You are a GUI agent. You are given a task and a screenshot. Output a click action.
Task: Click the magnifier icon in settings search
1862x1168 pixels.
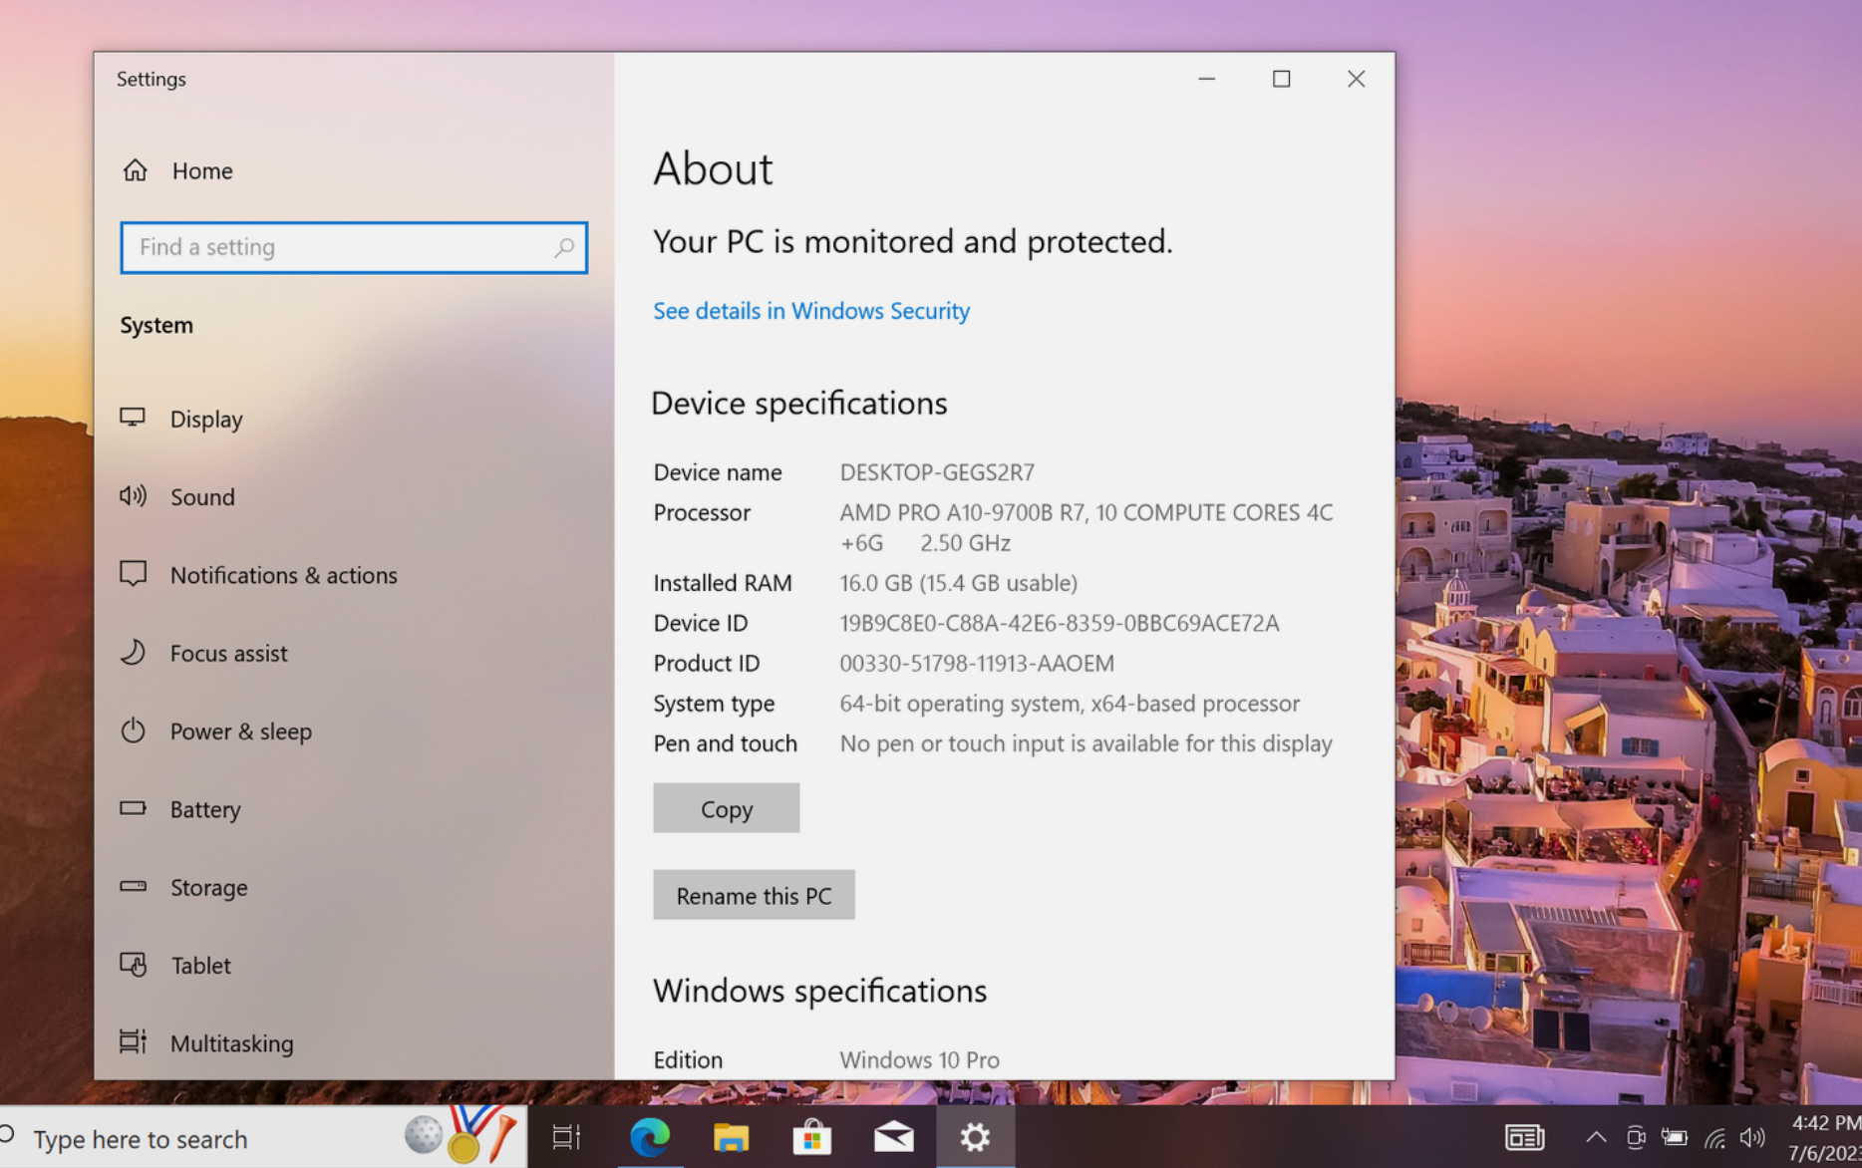coord(564,247)
